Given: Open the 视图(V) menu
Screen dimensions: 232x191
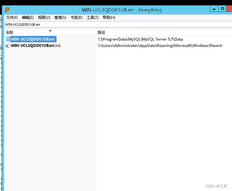Looking at the screenshot, I should point(44,18).
